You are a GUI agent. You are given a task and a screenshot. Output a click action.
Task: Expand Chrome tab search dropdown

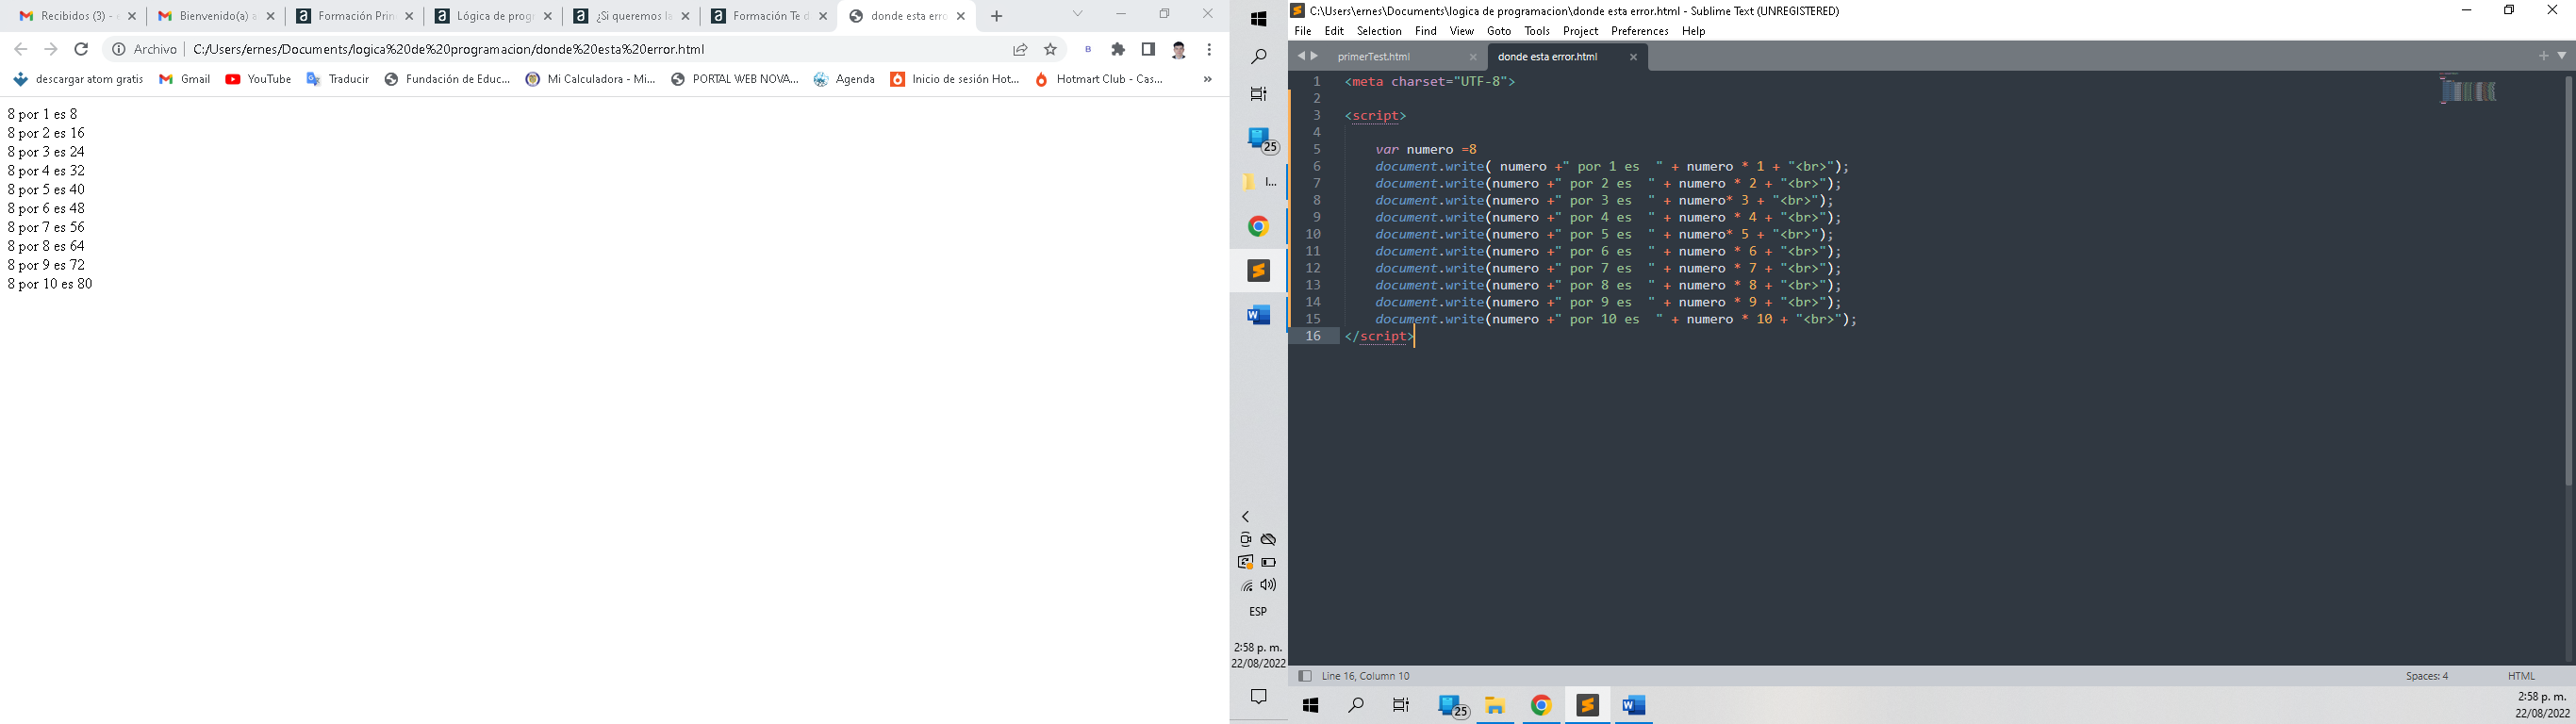(x=1078, y=14)
